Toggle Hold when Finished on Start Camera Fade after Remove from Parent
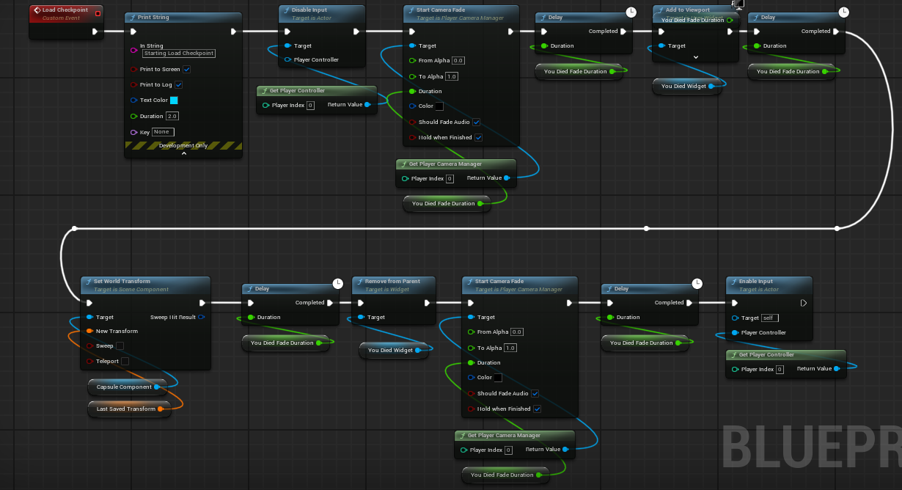 pyautogui.click(x=538, y=409)
